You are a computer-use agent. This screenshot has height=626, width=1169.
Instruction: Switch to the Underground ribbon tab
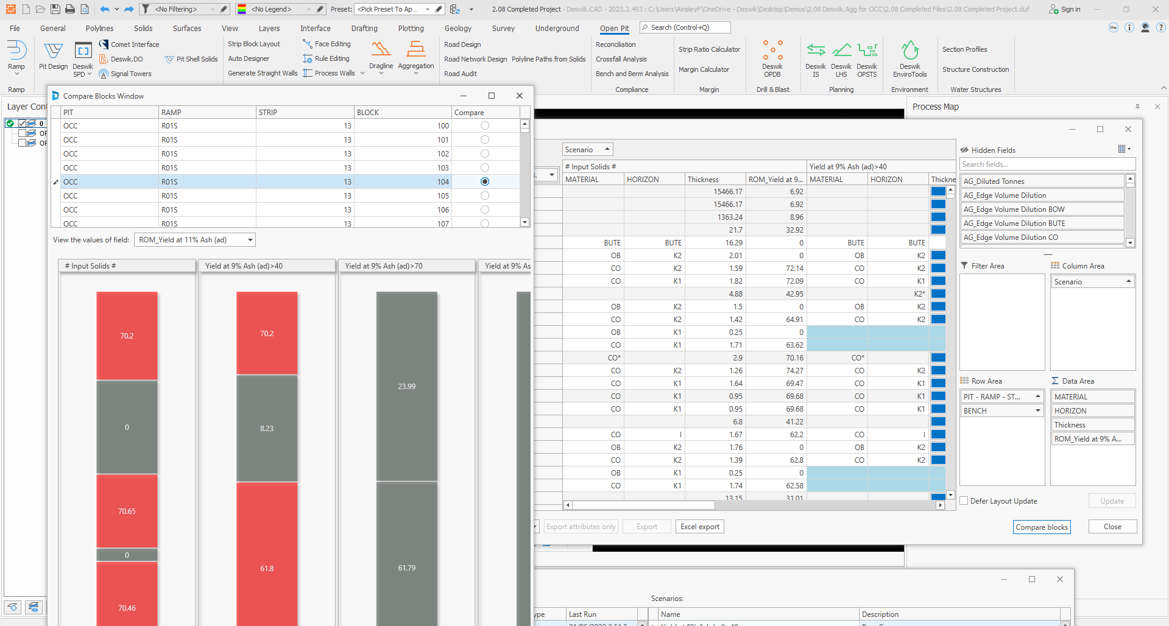[557, 28]
